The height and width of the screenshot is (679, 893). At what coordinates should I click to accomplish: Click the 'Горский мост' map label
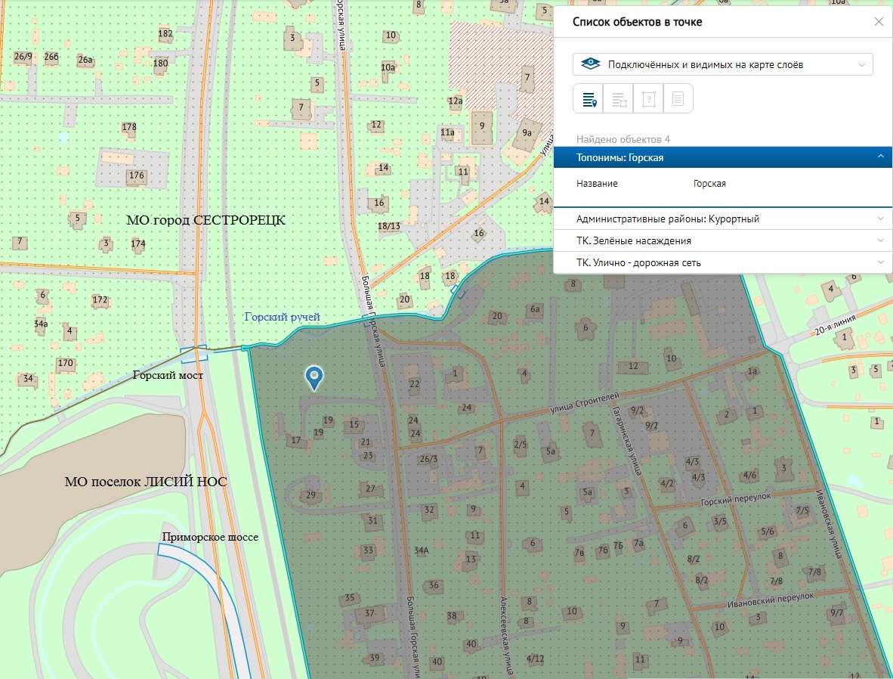tap(168, 375)
